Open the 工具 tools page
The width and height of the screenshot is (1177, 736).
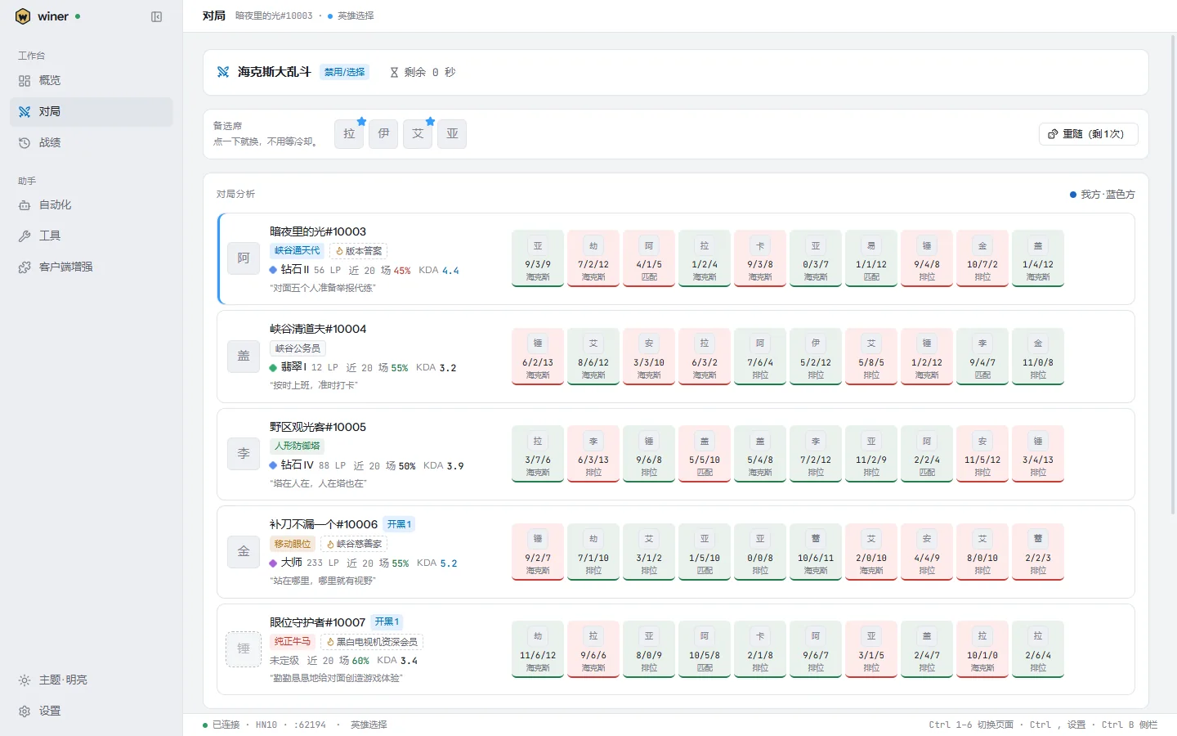click(92, 236)
